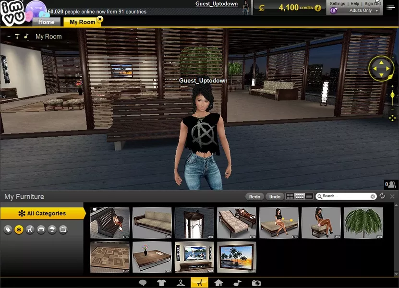
Task: Filter furniture by the couch category icon
Action: click(41, 229)
